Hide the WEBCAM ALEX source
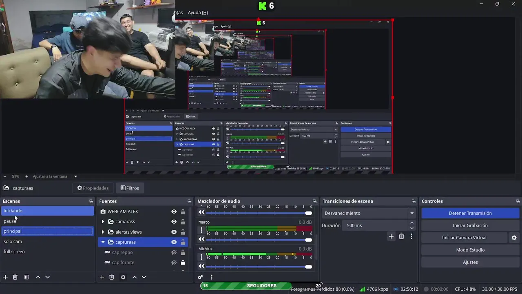 pyautogui.click(x=174, y=212)
